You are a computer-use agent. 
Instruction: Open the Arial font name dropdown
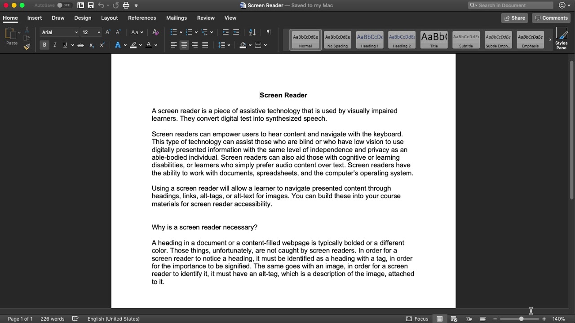[x=76, y=32]
